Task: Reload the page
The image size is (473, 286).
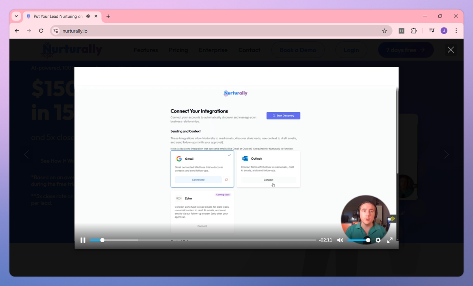Action: (41, 31)
